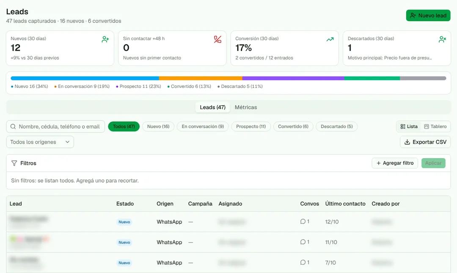
Task: Click the search magnifier icon
Action: coord(13,127)
